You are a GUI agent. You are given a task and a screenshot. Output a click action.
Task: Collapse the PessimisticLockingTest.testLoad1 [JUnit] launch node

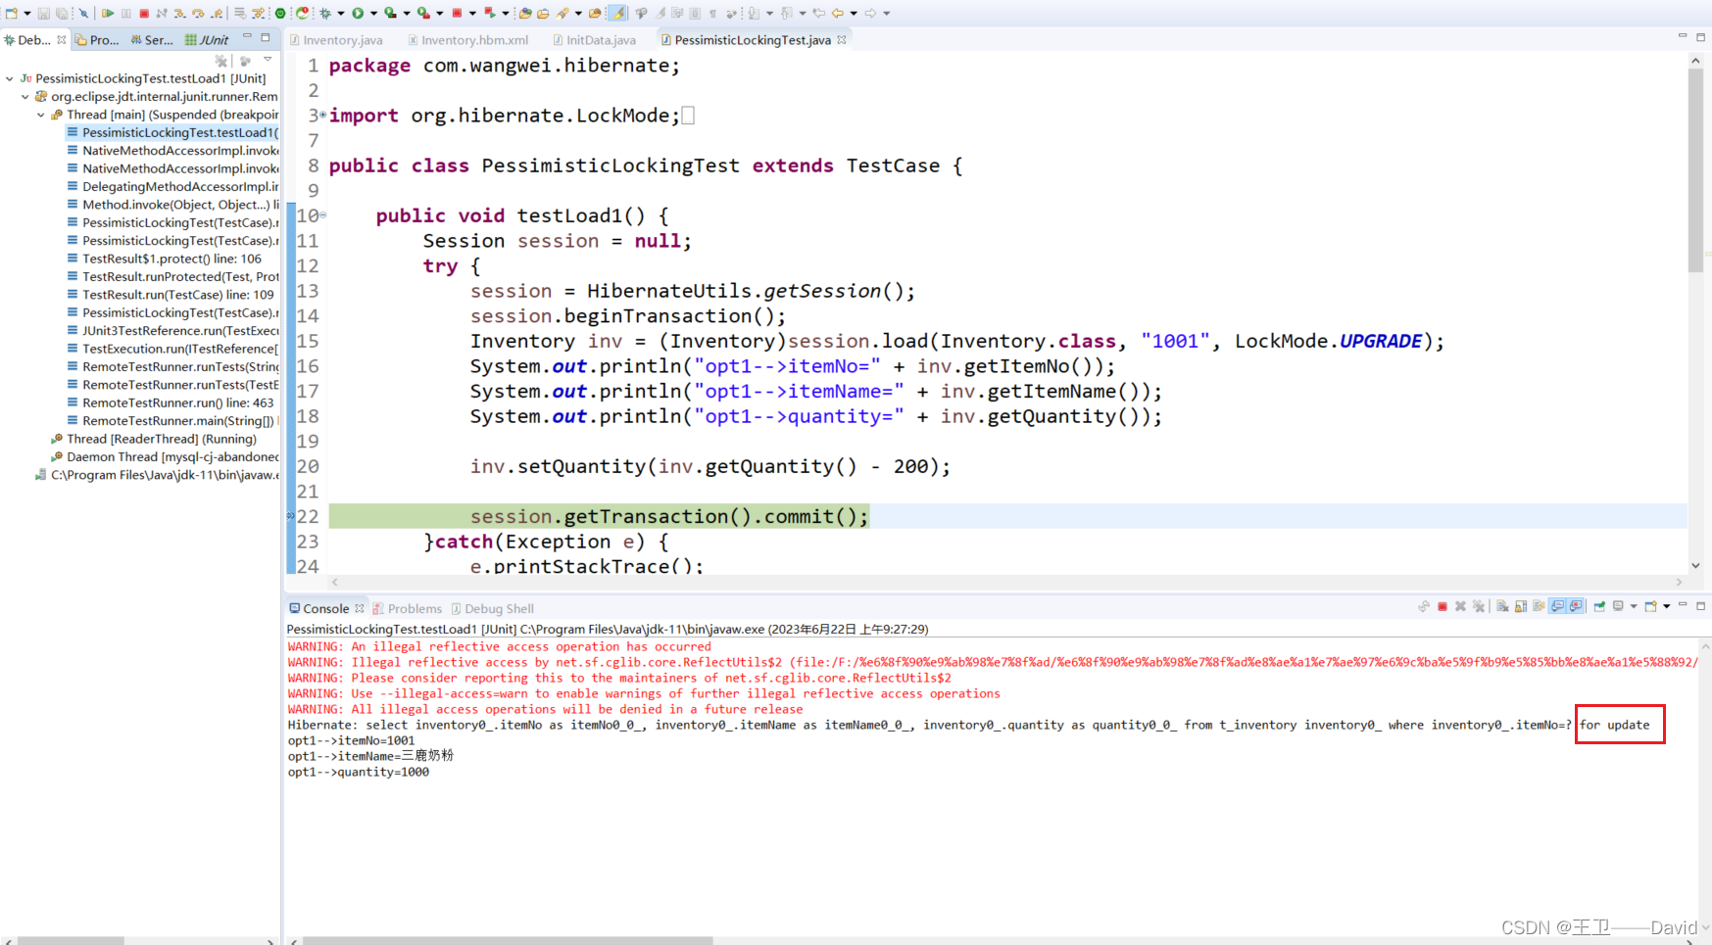coord(10,78)
